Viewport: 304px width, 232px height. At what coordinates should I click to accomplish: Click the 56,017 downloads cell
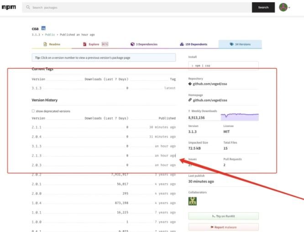[122, 184]
